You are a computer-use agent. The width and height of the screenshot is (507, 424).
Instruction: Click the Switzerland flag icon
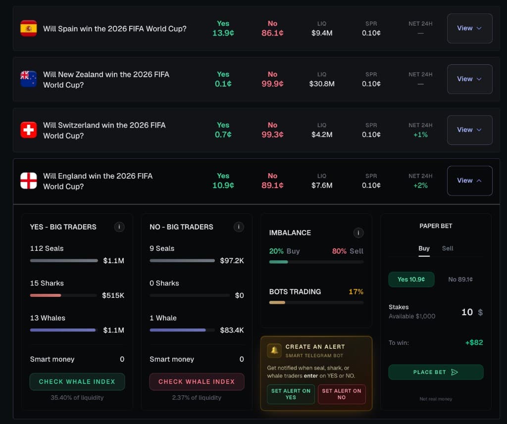pyautogui.click(x=28, y=130)
